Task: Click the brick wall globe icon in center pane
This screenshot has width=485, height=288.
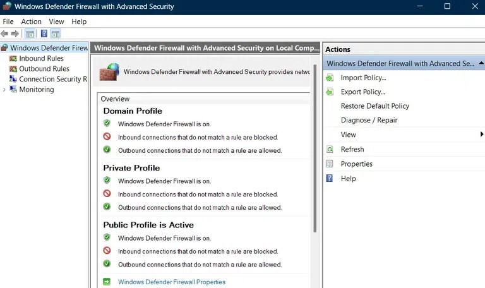Action: pyautogui.click(x=109, y=72)
